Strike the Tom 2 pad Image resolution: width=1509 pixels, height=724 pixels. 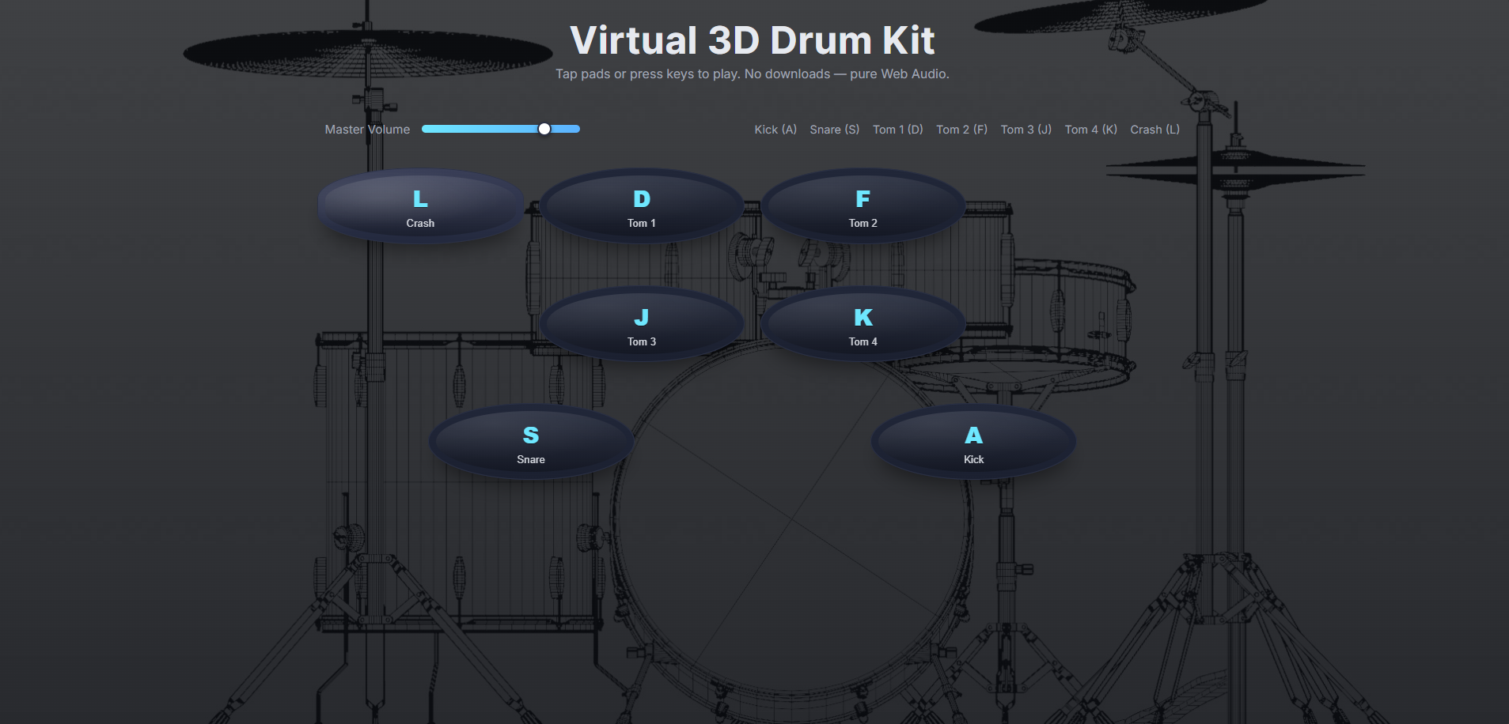(x=863, y=206)
